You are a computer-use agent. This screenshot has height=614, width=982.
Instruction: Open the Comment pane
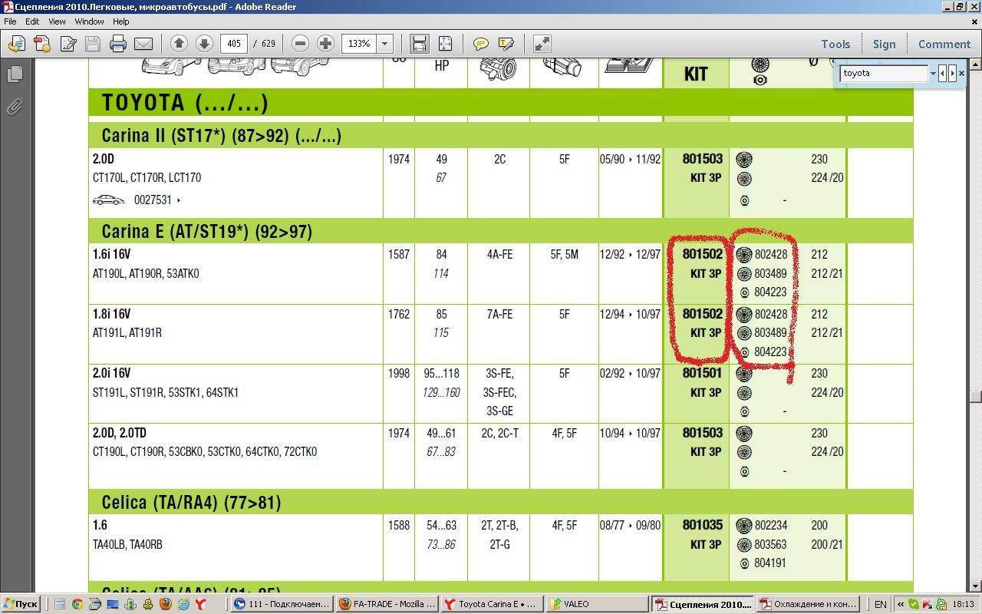pos(944,44)
